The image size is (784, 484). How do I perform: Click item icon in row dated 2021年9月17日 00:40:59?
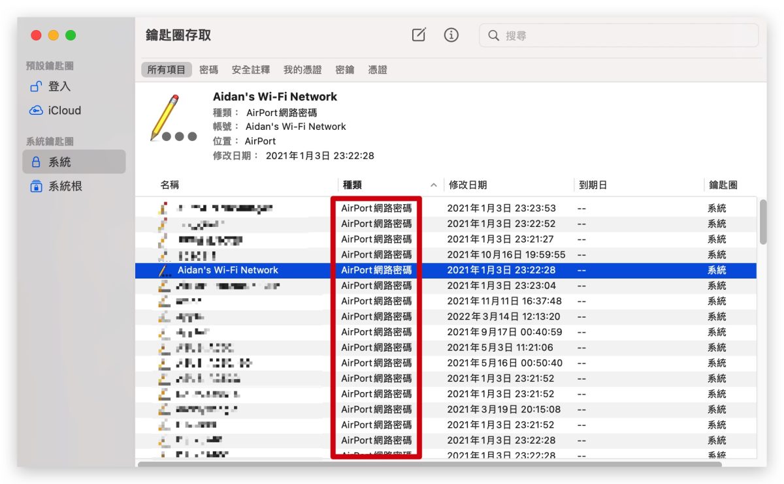tap(165, 332)
